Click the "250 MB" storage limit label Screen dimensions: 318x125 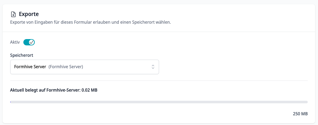tap(300, 114)
